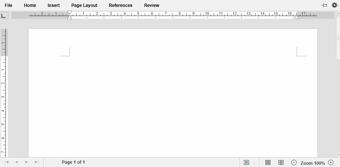Jump to the first page
This screenshot has height=167, width=340.
7,162
